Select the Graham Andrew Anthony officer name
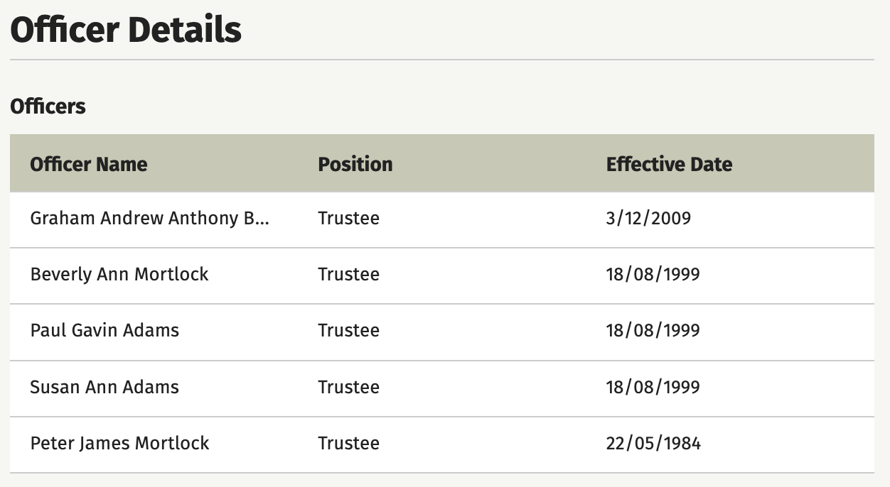890x487 pixels. (150, 218)
